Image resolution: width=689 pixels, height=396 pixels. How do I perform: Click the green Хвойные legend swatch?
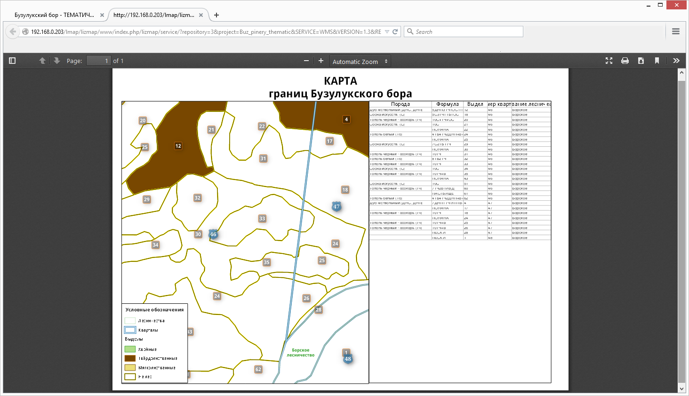tap(130, 349)
